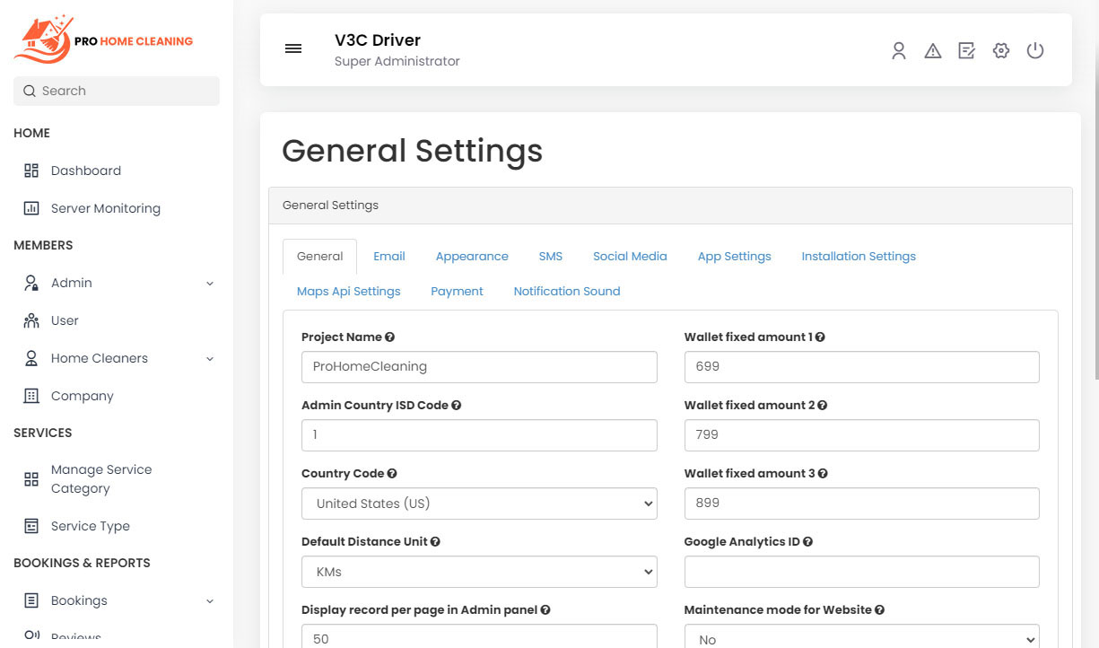Image resolution: width=1099 pixels, height=648 pixels.
Task: Click the alert warning icon in top bar
Action: pyautogui.click(x=933, y=51)
